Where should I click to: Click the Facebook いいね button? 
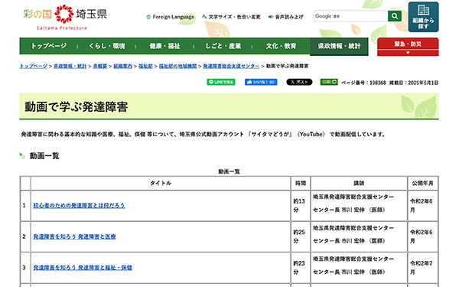[x=261, y=82]
